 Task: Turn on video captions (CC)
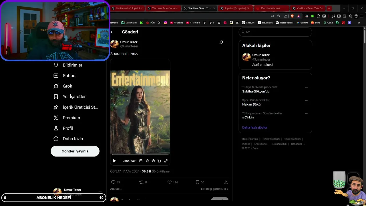(x=141, y=161)
